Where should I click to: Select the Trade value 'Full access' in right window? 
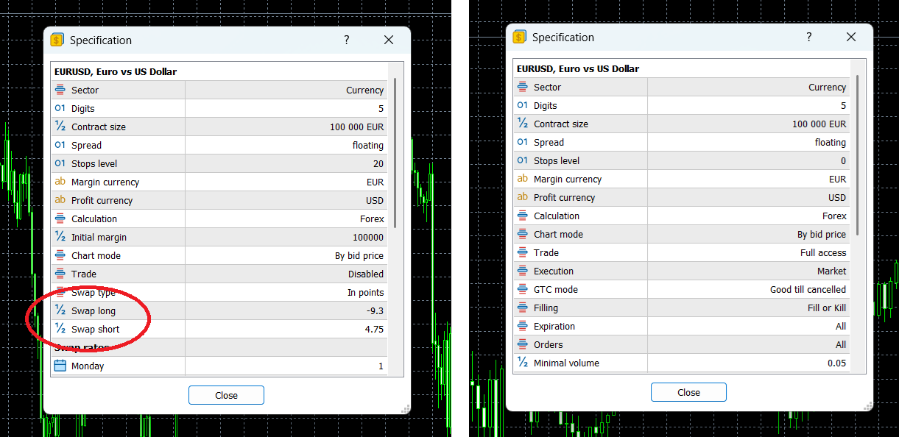click(x=823, y=252)
